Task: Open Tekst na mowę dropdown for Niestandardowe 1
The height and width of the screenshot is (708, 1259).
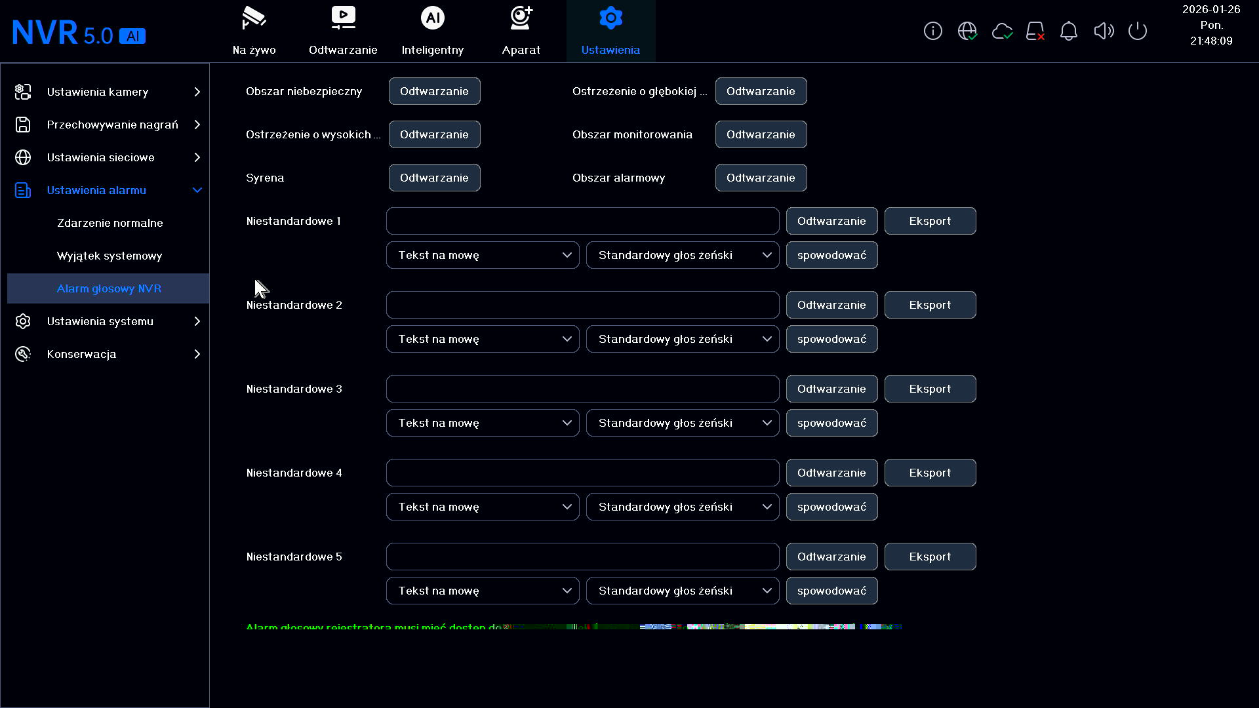Action: [483, 255]
